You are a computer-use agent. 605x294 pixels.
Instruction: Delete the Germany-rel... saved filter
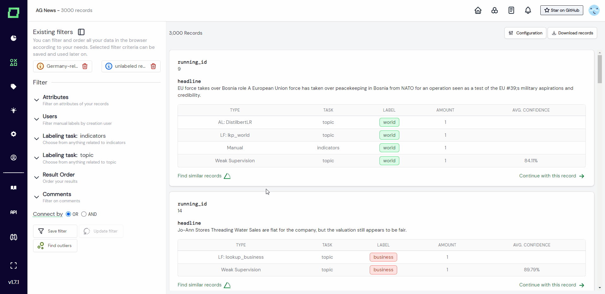[85, 66]
